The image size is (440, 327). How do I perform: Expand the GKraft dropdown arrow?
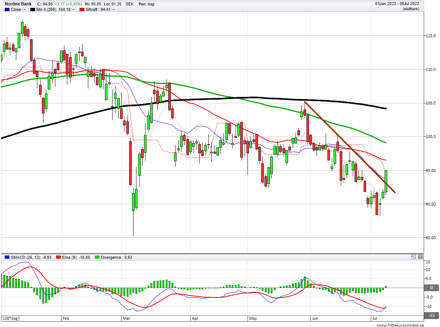114,10
